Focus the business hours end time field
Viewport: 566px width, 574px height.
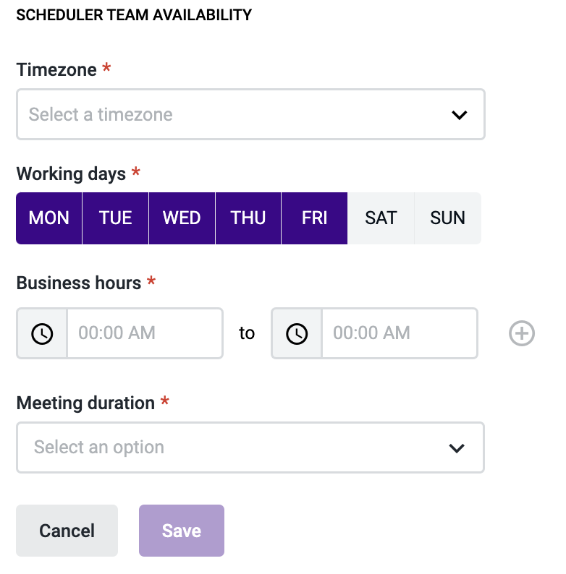[x=400, y=333]
